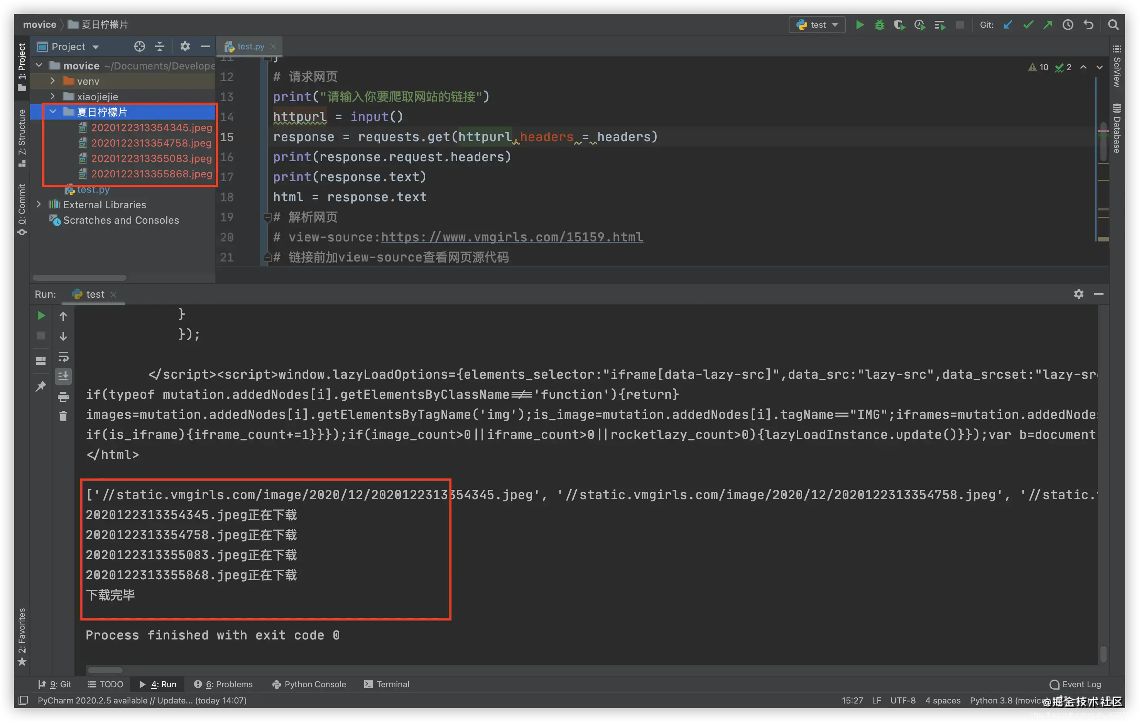1139x722 pixels.
Task: Open Run panel settings gear
Action: click(1078, 294)
